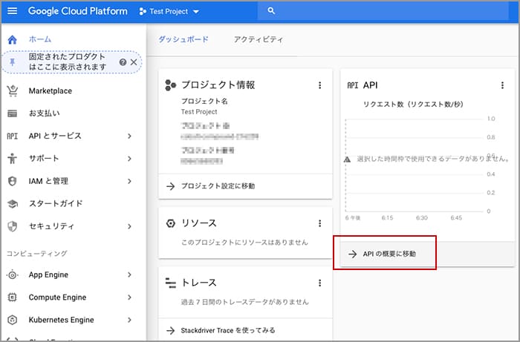
Task: Click このプロジェクトにリソースはありません text
Action: click(244, 243)
